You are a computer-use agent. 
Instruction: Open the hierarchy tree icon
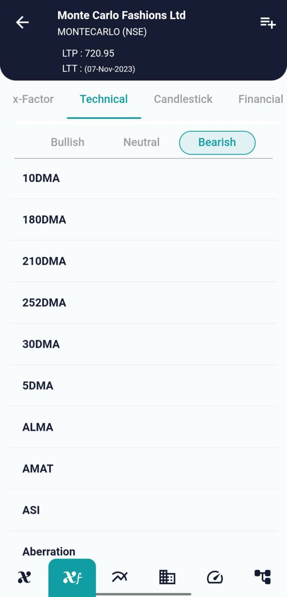click(262, 577)
